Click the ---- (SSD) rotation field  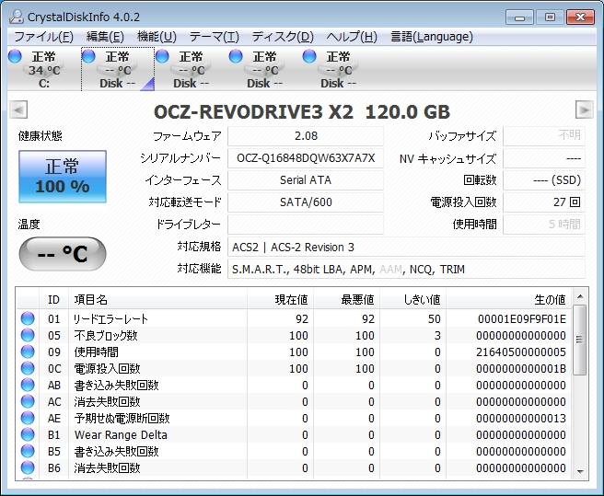544,180
